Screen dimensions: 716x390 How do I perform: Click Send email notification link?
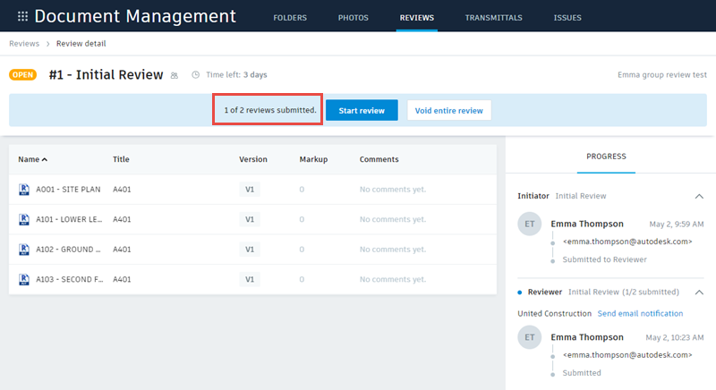(x=640, y=314)
